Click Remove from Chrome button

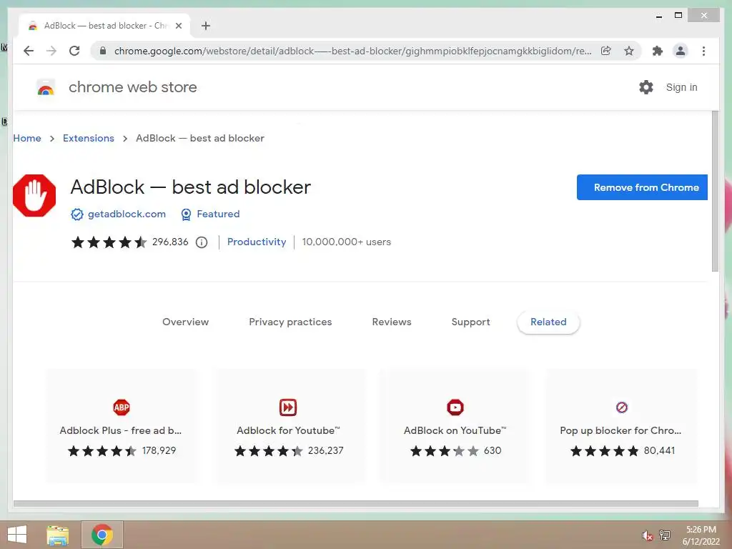642,187
